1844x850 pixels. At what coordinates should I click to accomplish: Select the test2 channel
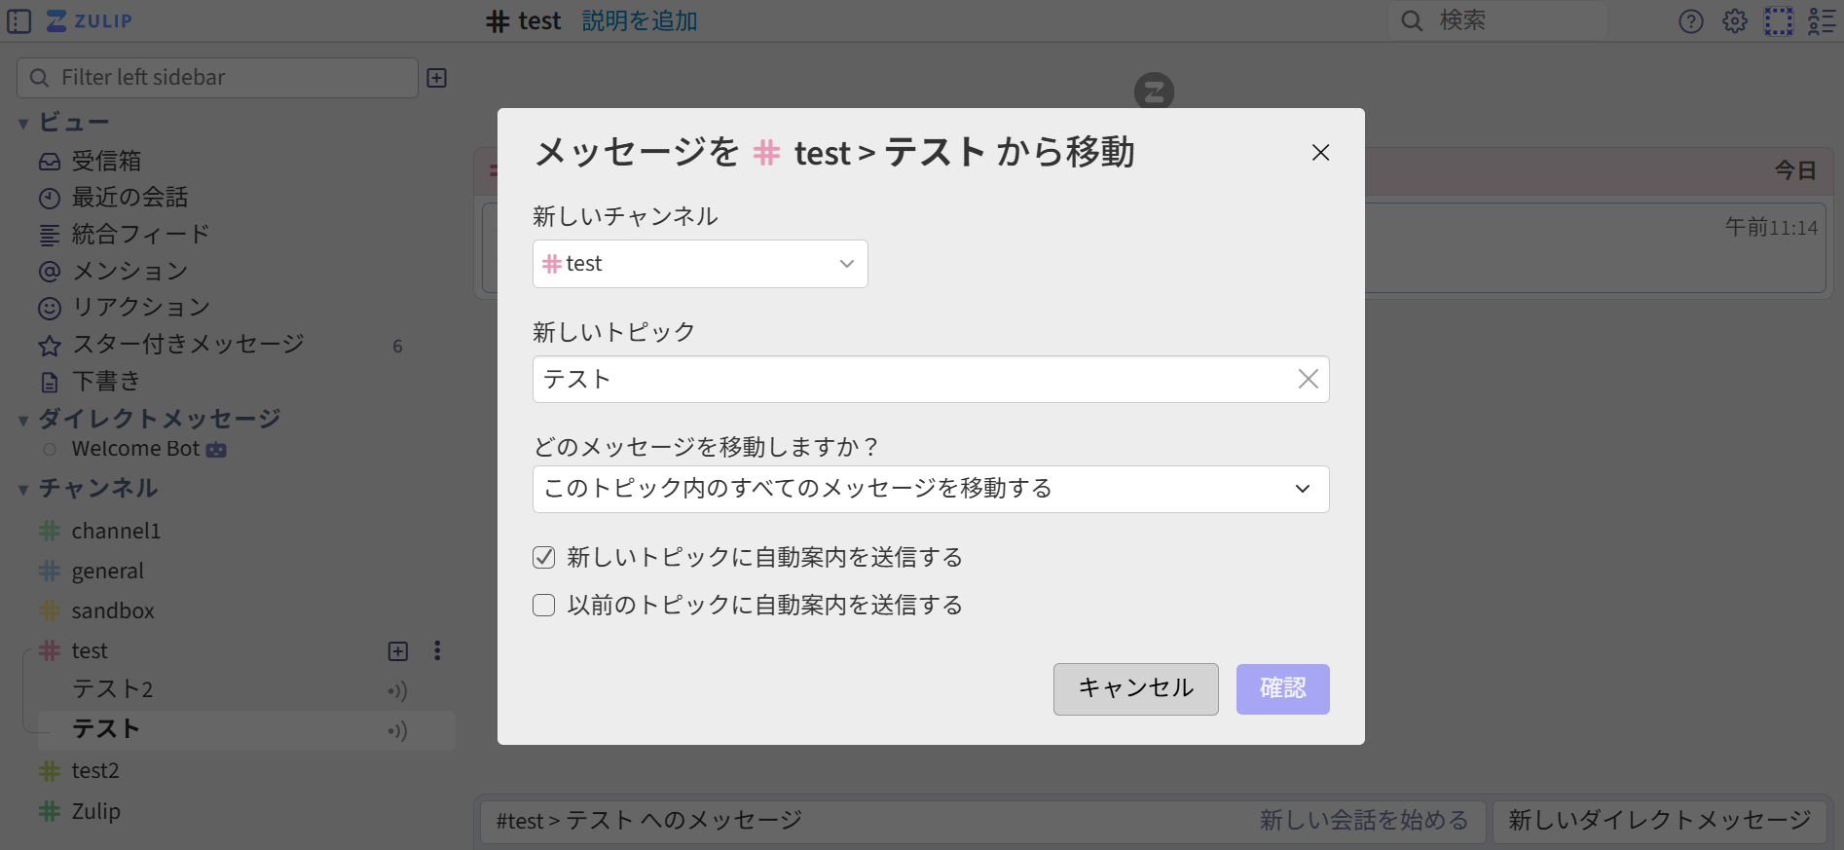95,771
